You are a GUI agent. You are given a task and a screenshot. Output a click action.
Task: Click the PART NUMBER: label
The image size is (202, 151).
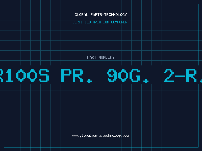pos(101,57)
